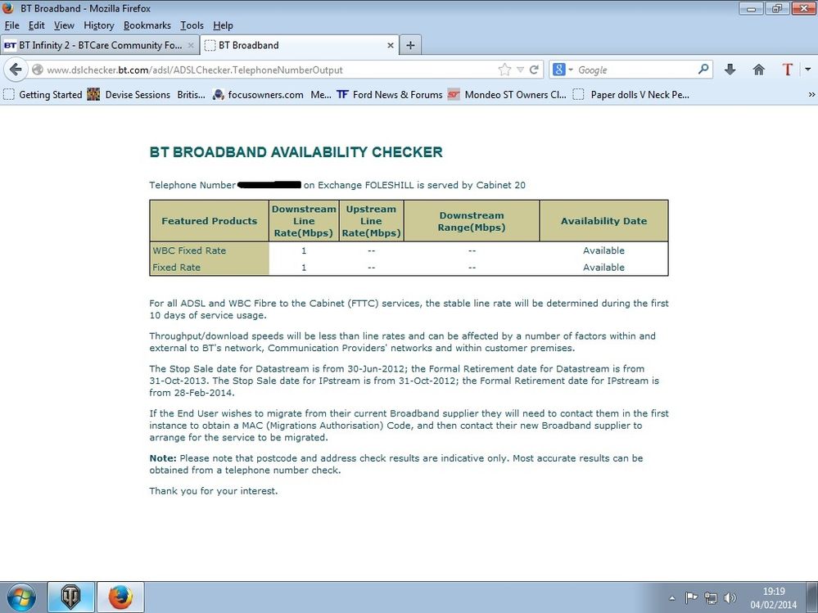The width and height of the screenshot is (818, 613).
Task: Reload the page with the refresh icon
Action: coord(534,70)
